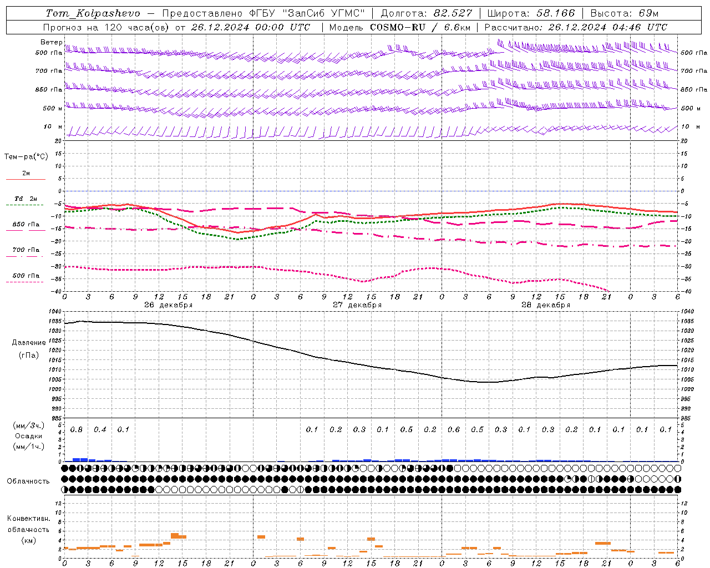Click the '0.6' precipitation value
The image size is (710, 568).
coord(454,430)
